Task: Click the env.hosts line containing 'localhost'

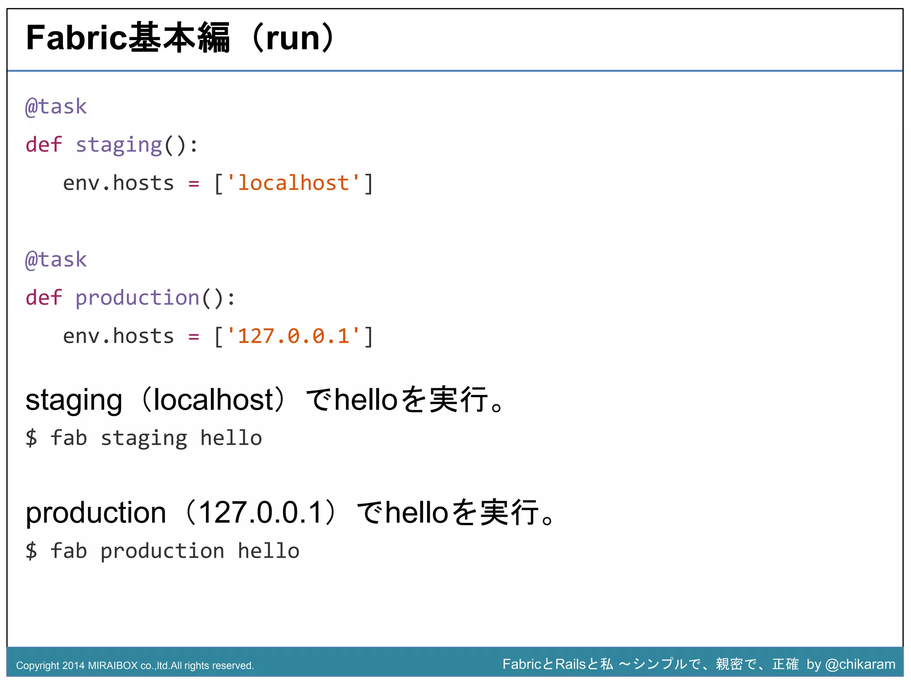Action: click(x=218, y=183)
